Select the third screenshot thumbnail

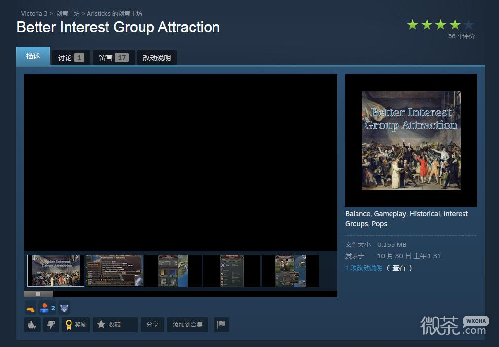[173, 271]
